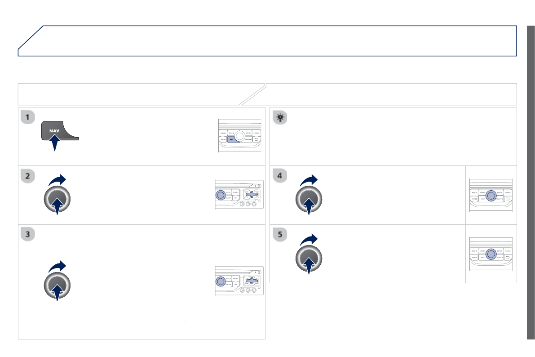Click highlighted center knob on step 5 panel diagram

pos(491,254)
